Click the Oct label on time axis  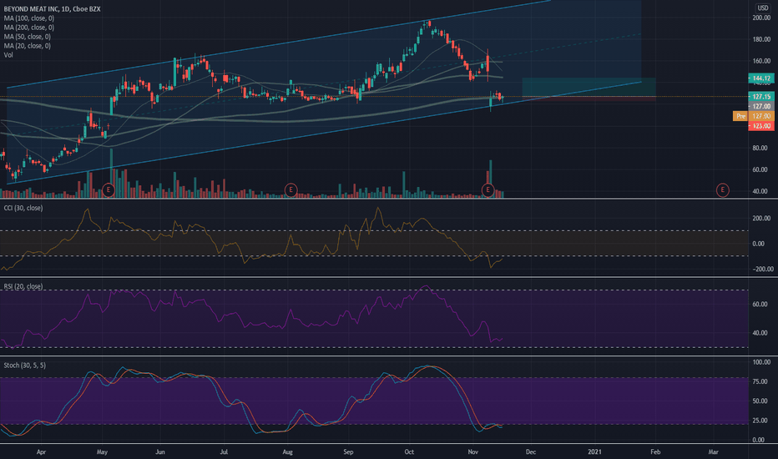tap(409, 452)
